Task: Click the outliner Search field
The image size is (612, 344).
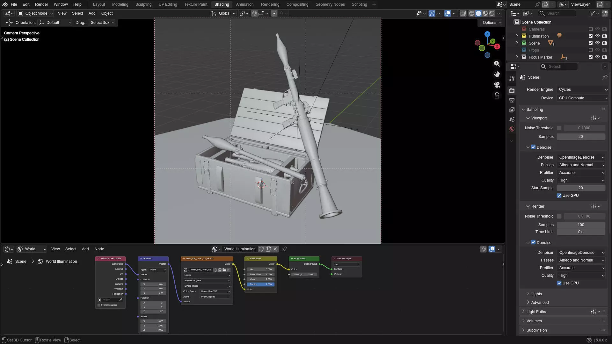Action: pos(557,13)
